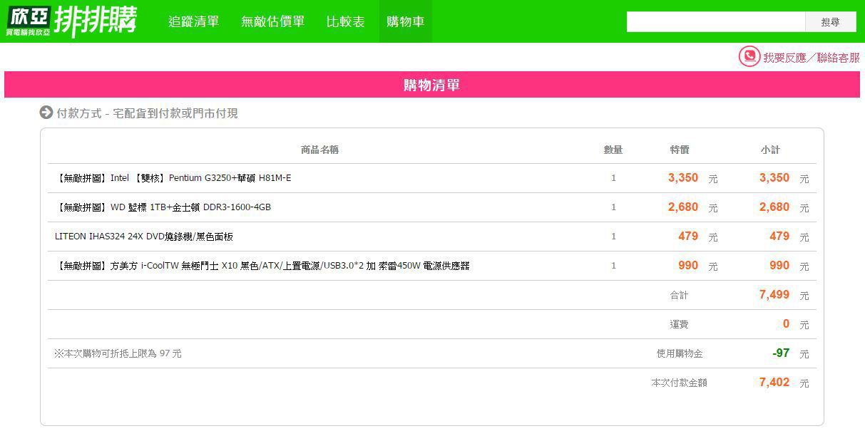Click the 3,350 special price value
This screenshot has width=865, height=441.
683,178
